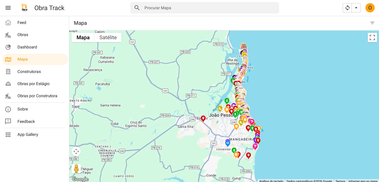Open the sync button dropdown arrow
This screenshot has height=182, width=379.
[356, 8]
